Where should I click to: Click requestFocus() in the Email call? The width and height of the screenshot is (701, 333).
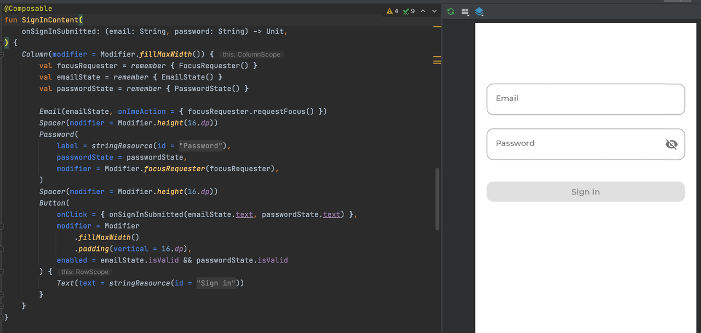tap(284, 112)
